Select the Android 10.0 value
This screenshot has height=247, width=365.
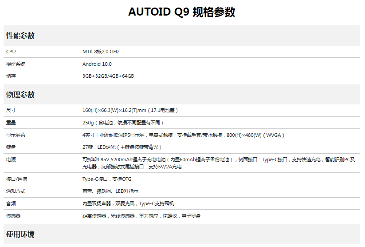coord(97,64)
